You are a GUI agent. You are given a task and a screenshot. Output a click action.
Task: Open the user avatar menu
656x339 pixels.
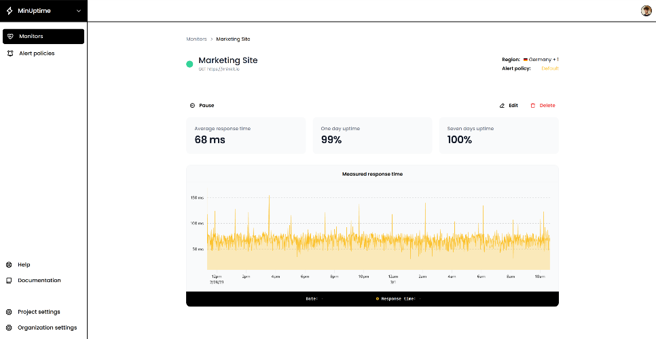point(646,10)
